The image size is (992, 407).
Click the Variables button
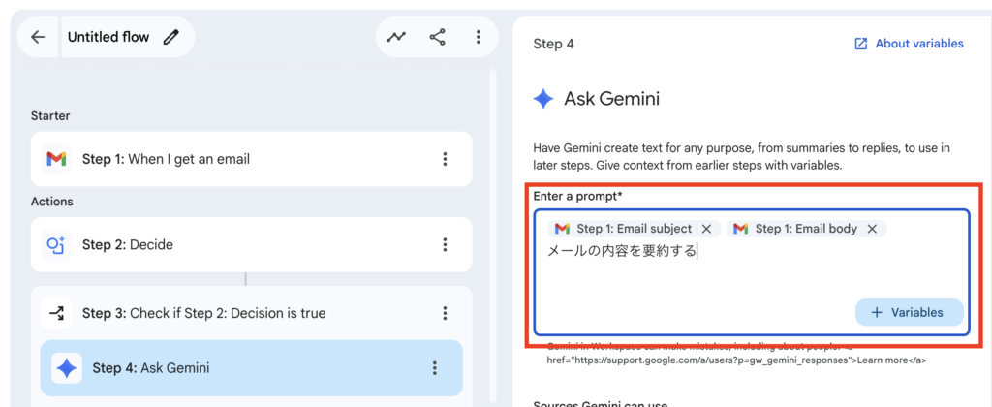click(908, 312)
